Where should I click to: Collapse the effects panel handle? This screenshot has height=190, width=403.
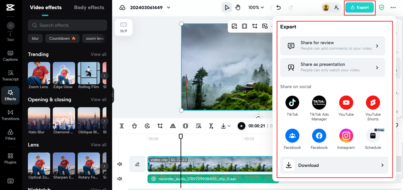113,95
